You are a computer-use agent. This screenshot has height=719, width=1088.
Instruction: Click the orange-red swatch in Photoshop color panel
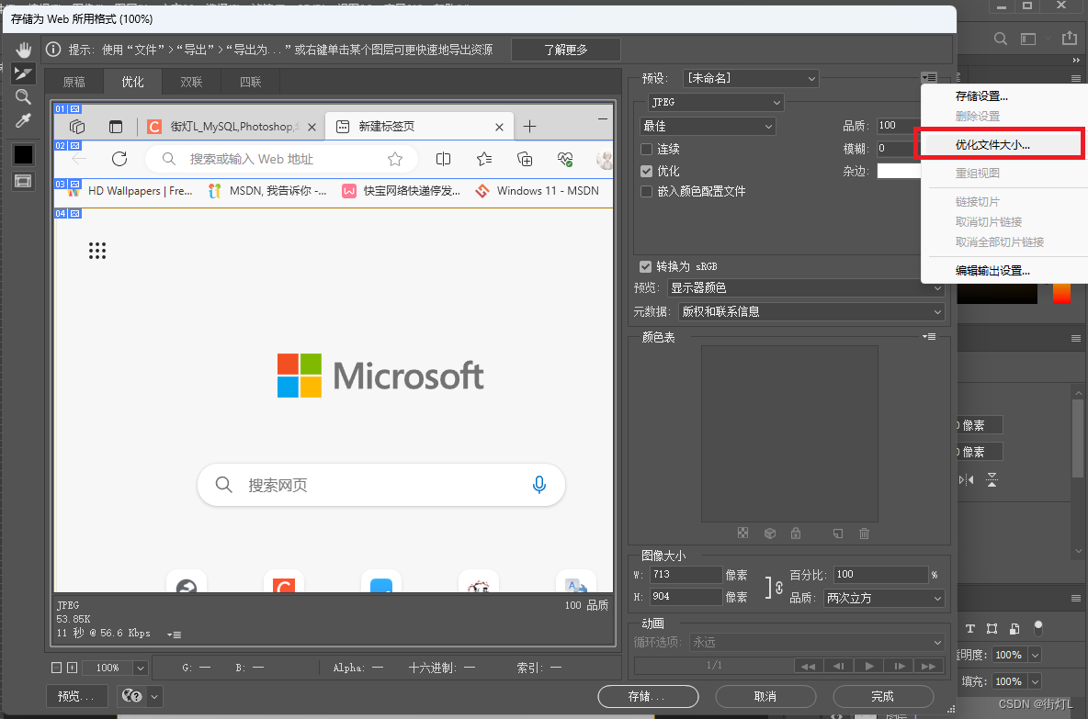1061,293
